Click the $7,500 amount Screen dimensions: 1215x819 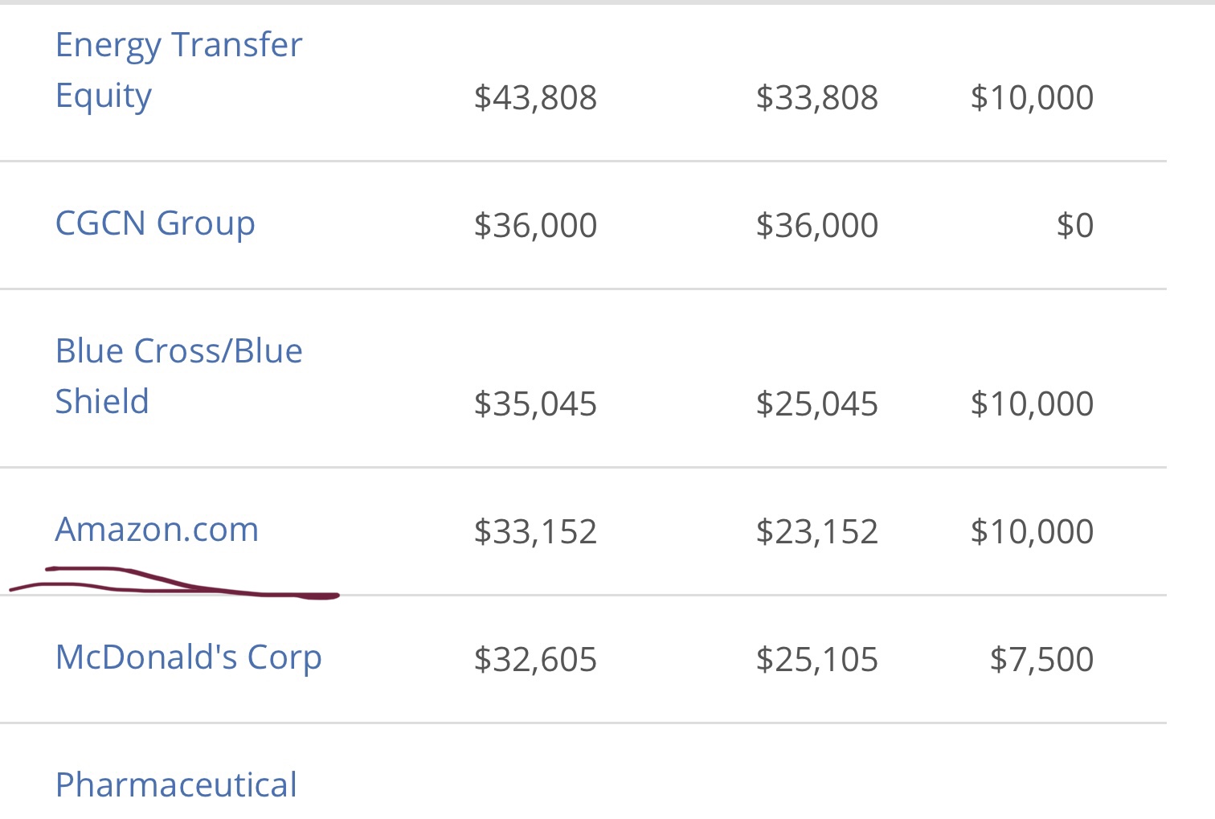(1041, 660)
